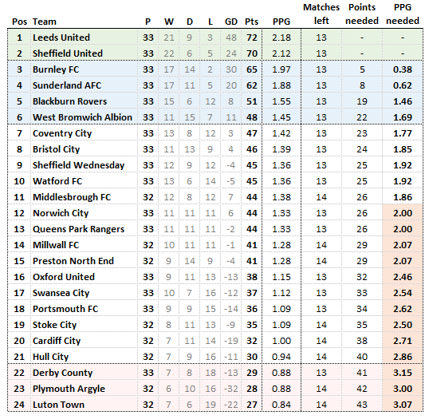Viewport: 429px width, 419px height.
Task: Select the Sheffield United team name
Action: coord(68,53)
